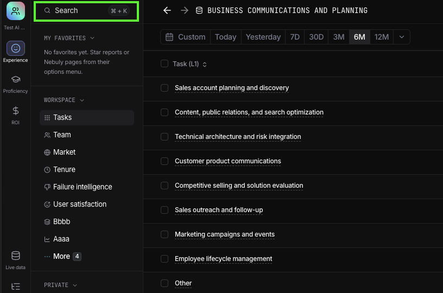Open the Experience section smiley icon

[x=16, y=48]
